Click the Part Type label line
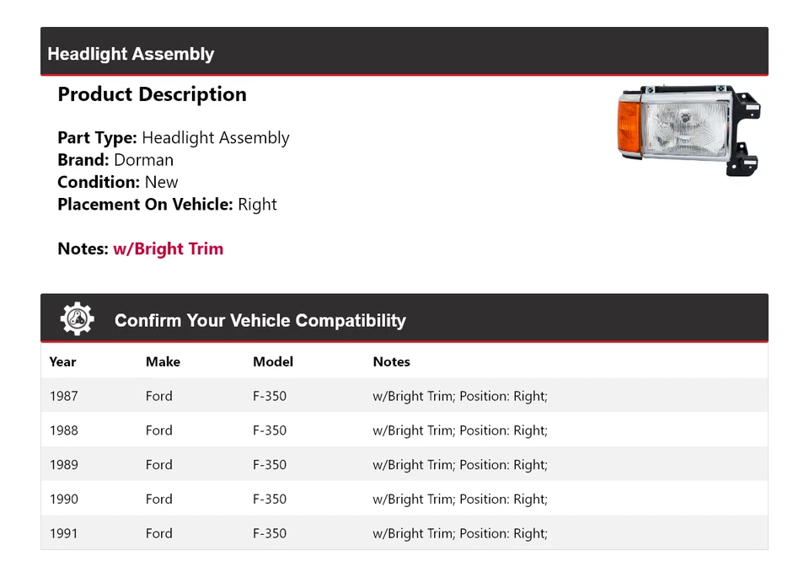Viewport: 809px width, 577px height. (173, 138)
